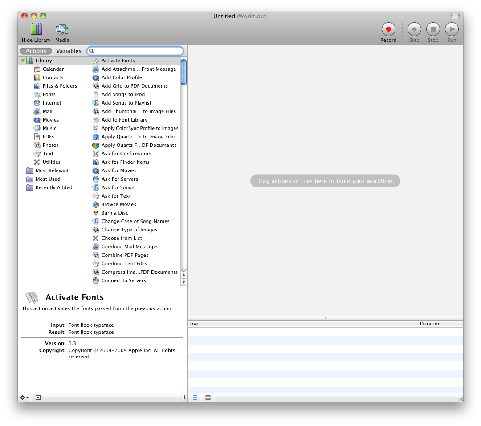Select Ask for Confirmation action
Viewport: 481px width, 426px height.
point(135,154)
